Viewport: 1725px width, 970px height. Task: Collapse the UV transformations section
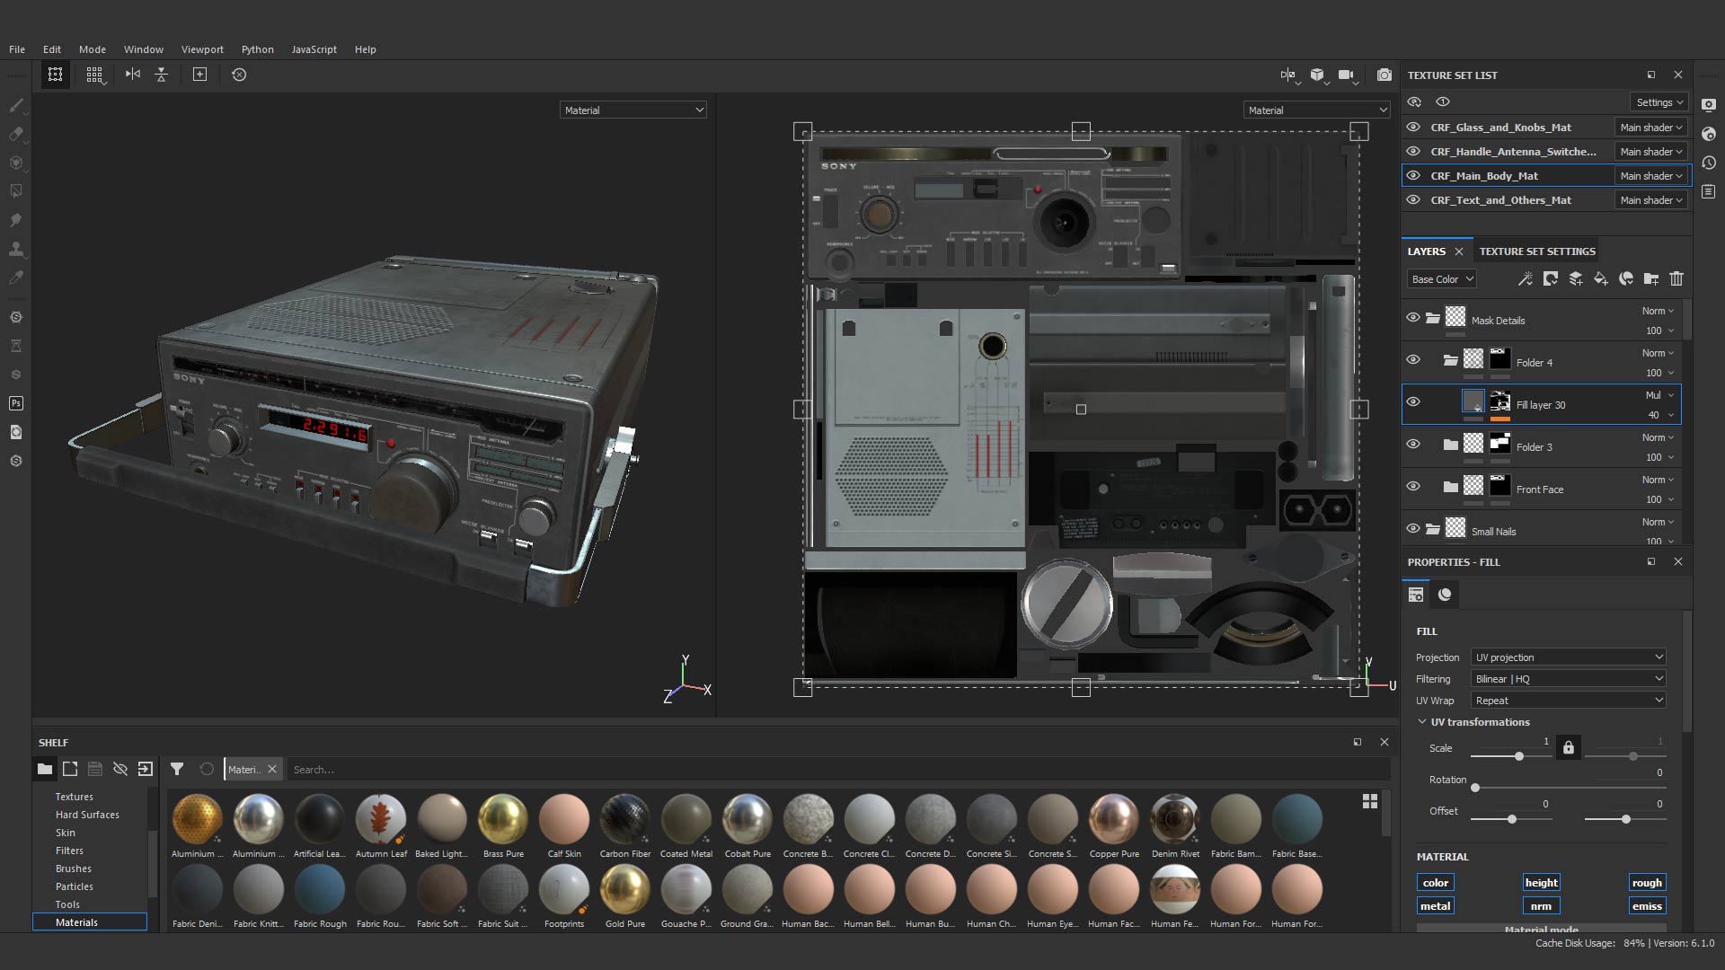[x=1422, y=722]
